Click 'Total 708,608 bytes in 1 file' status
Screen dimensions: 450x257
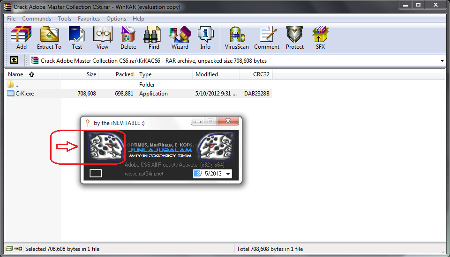(x=270, y=249)
